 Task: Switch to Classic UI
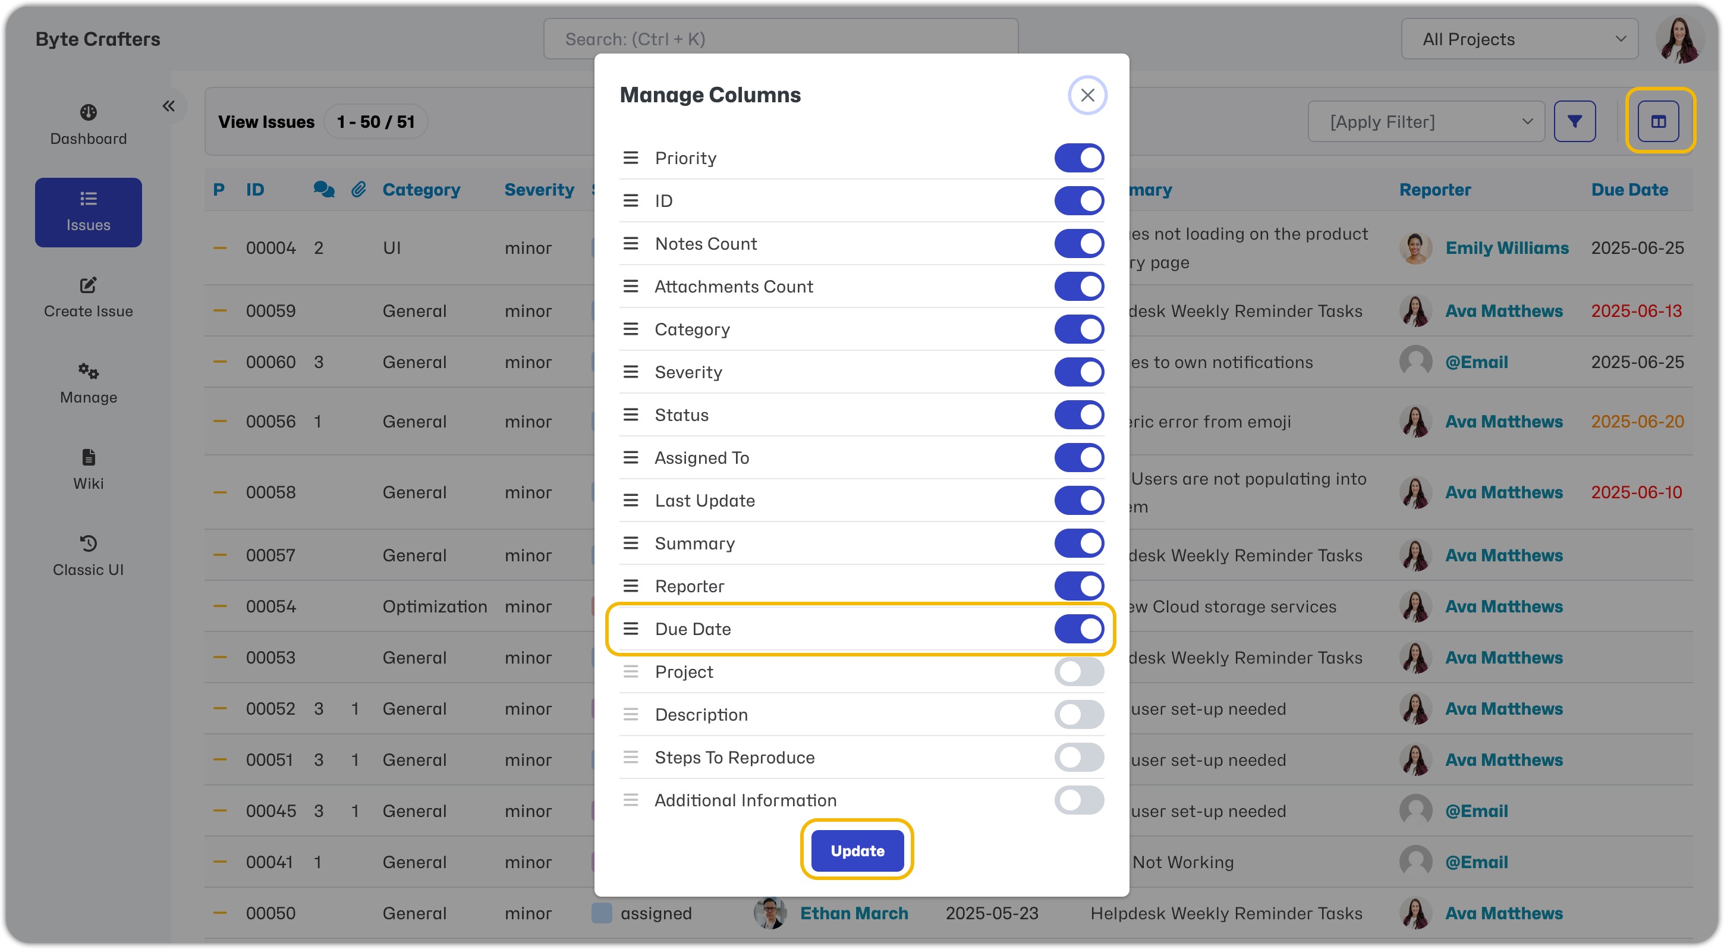(89, 556)
